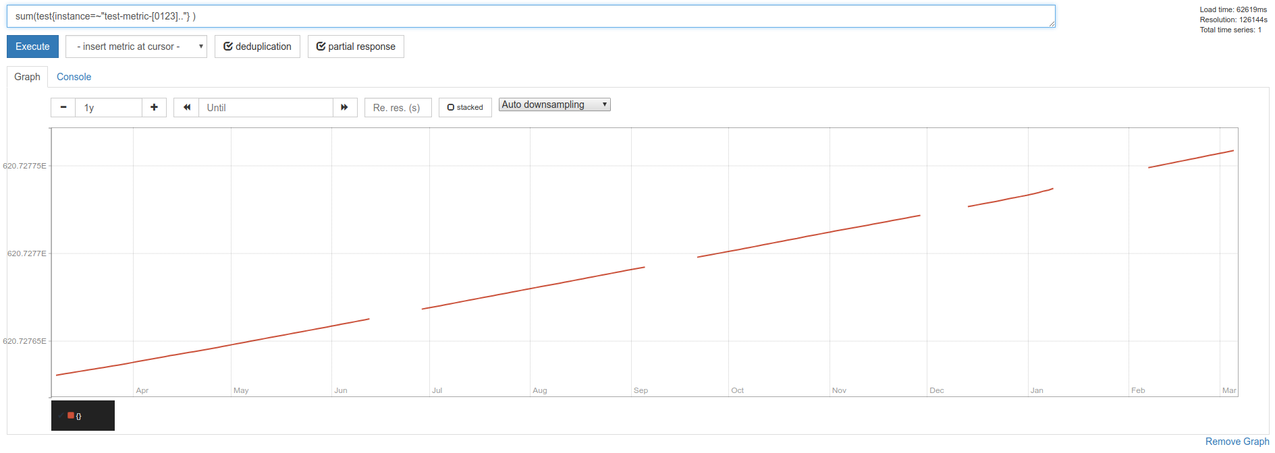Focus the query expression text box
Image resolution: width=1275 pixels, height=453 pixels.
(x=531, y=16)
